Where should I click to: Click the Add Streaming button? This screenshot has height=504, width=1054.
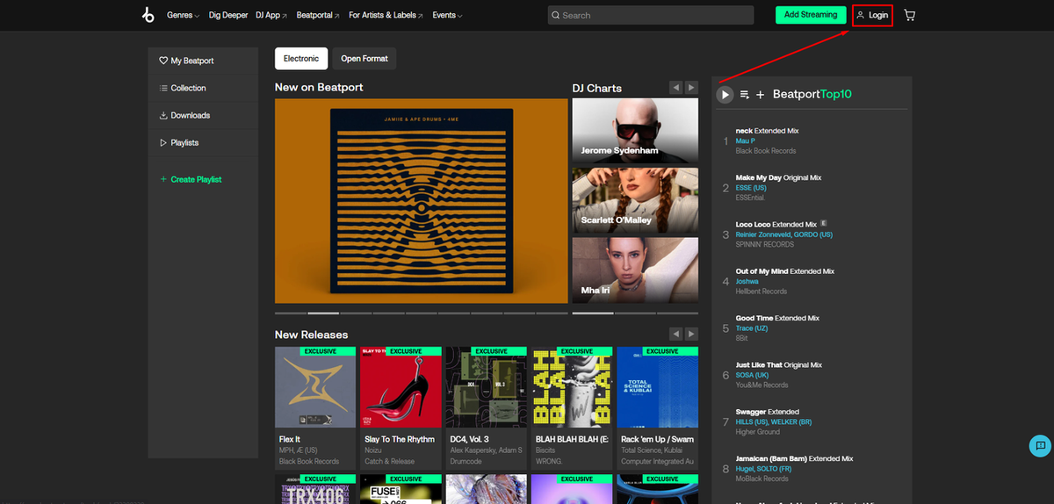811,15
